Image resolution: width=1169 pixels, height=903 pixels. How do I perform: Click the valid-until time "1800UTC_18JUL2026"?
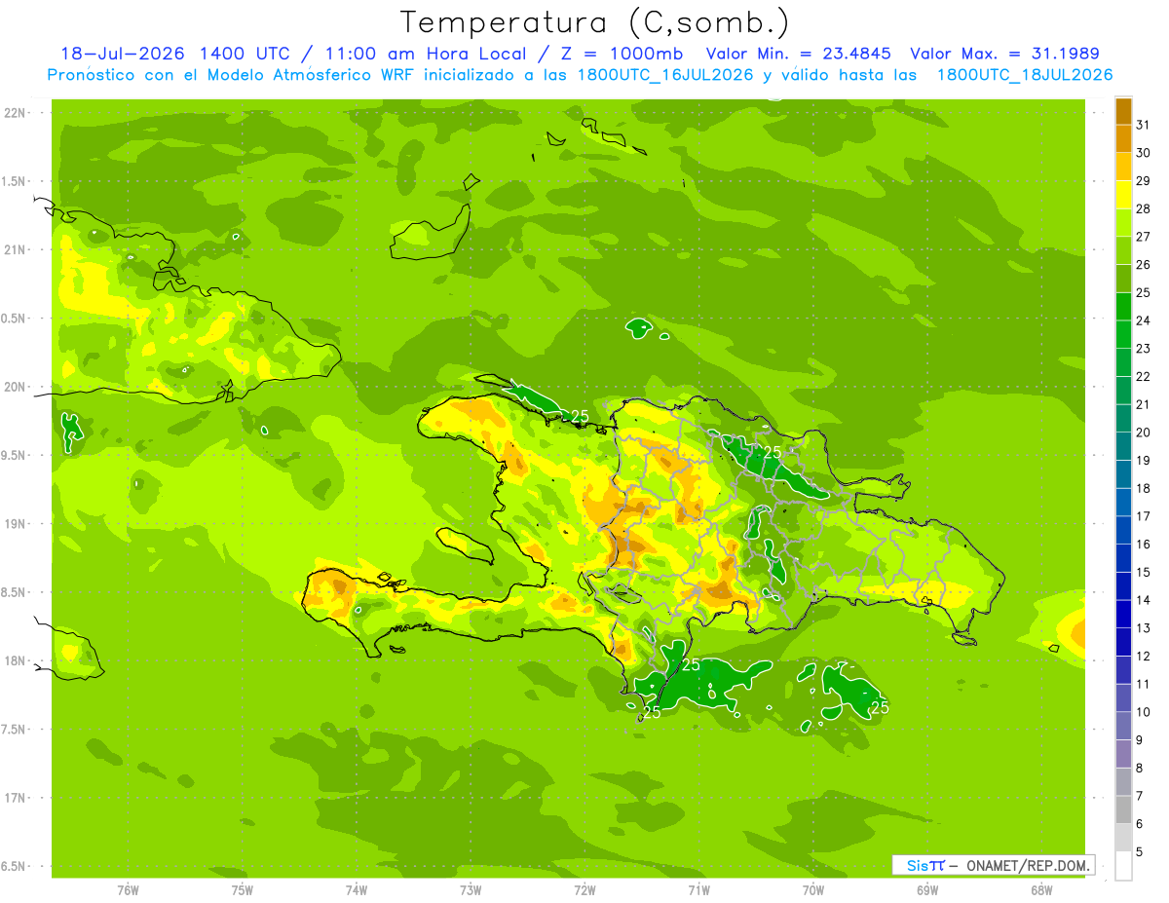[1025, 74]
